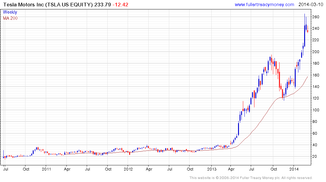Screen dimensions: 326x182
Task: Click the 260 price axis label
Action: (316, 17)
